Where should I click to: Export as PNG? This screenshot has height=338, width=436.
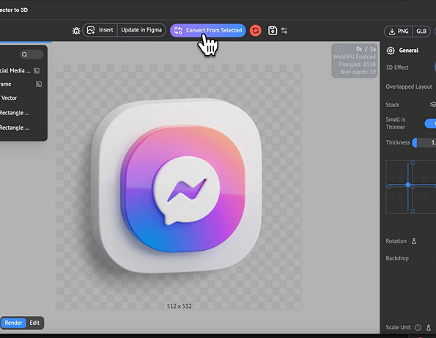[x=399, y=31]
